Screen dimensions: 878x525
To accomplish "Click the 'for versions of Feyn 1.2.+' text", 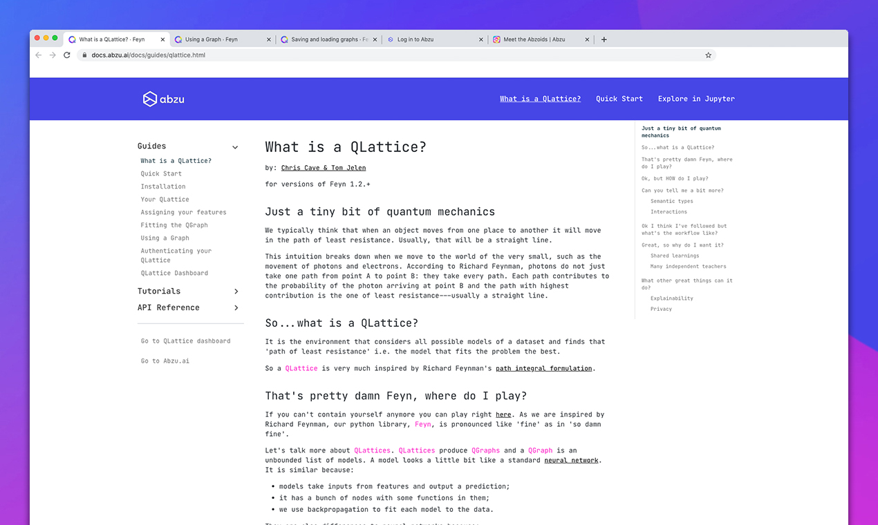I will pyautogui.click(x=317, y=184).
